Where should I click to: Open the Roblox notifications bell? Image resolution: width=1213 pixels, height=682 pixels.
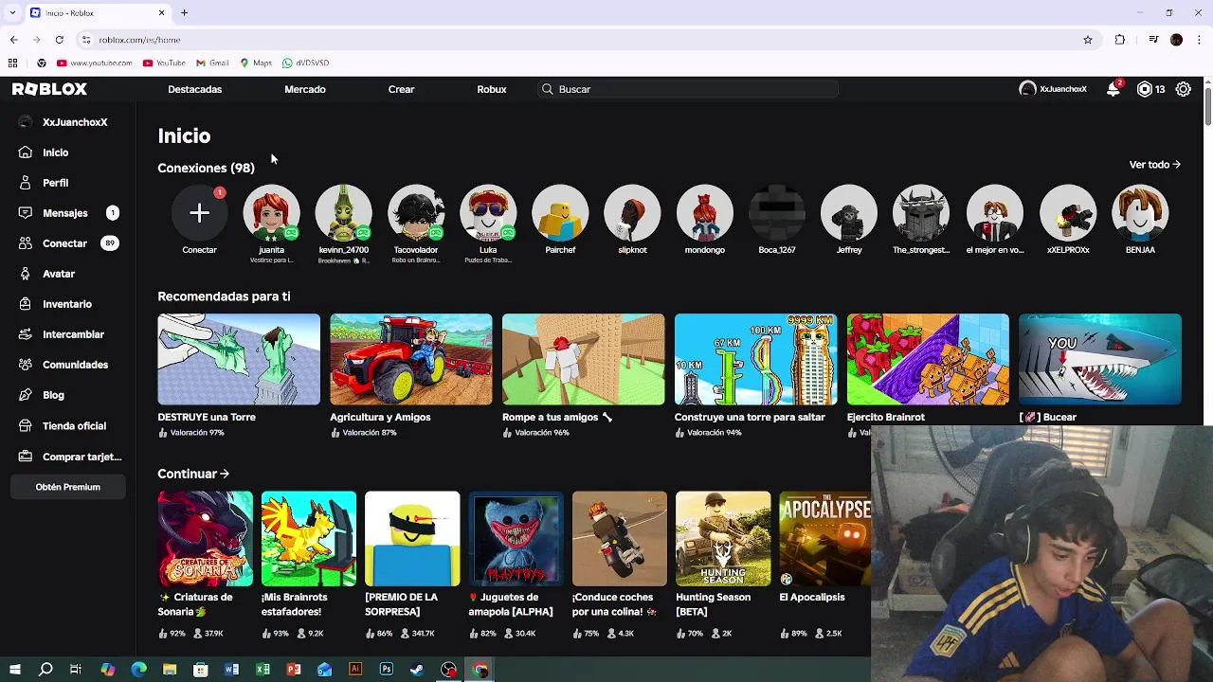coord(1113,89)
